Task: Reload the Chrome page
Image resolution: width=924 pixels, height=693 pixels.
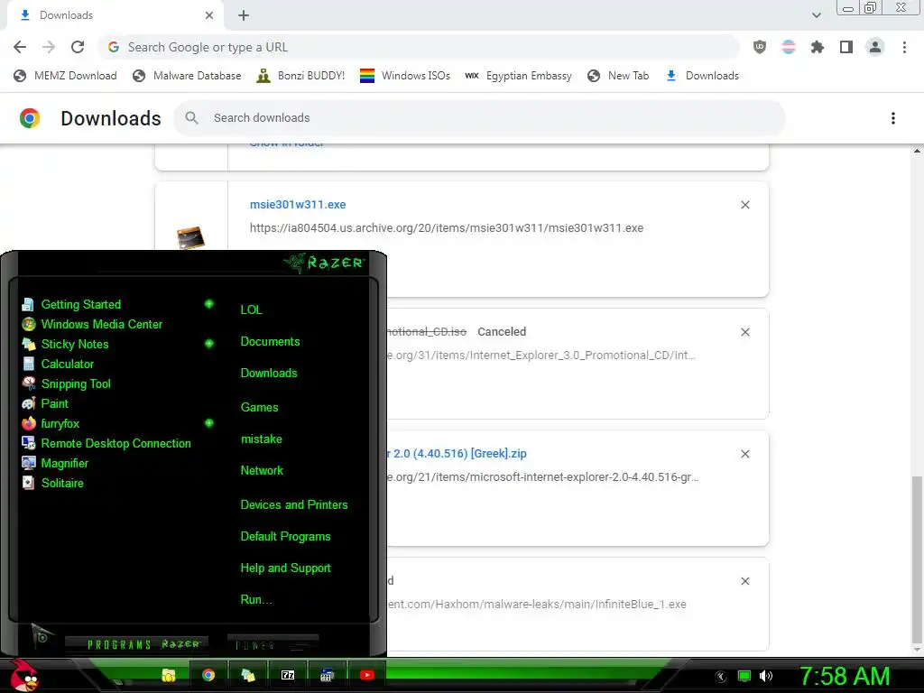Action: coord(78,47)
